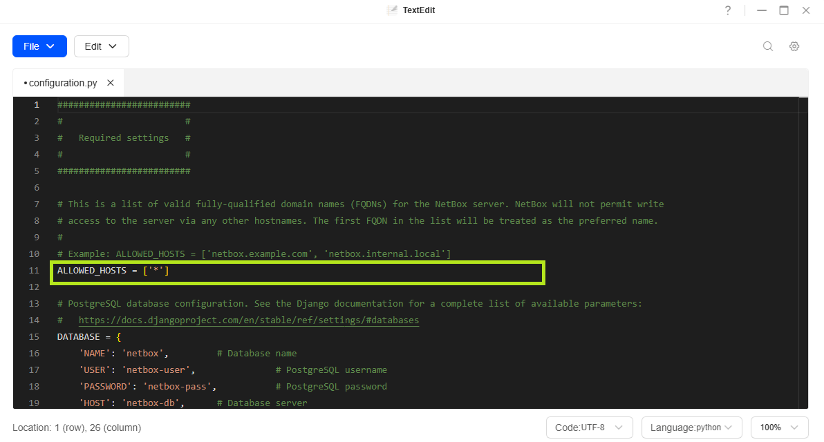The width and height of the screenshot is (824, 442).
Task: Click the DATABASE = { line
Action: [x=89, y=337]
